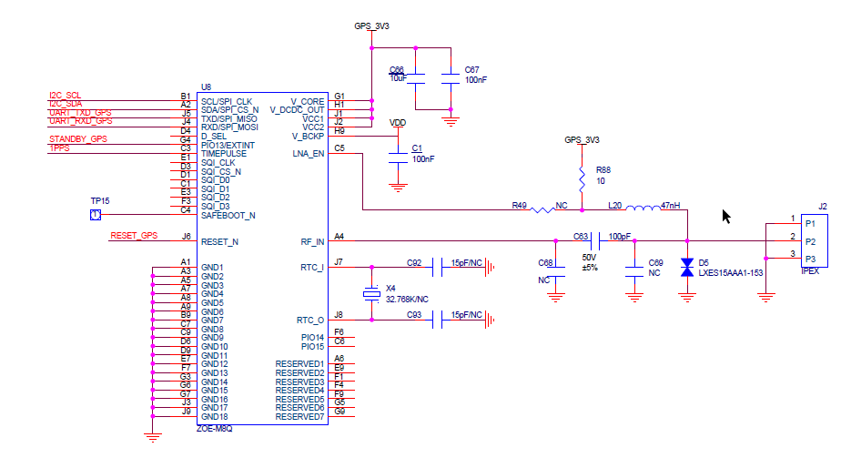This screenshot has width=841, height=458.
Task: Select the ZOE-M8Q part name text
Action: (215, 428)
